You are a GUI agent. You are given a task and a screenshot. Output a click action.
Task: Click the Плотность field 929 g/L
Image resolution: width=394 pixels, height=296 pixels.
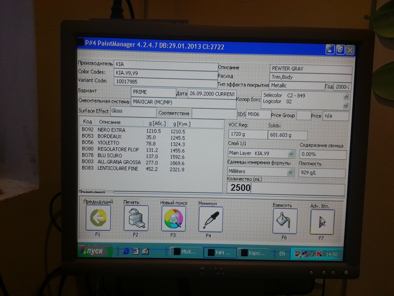point(322,173)
